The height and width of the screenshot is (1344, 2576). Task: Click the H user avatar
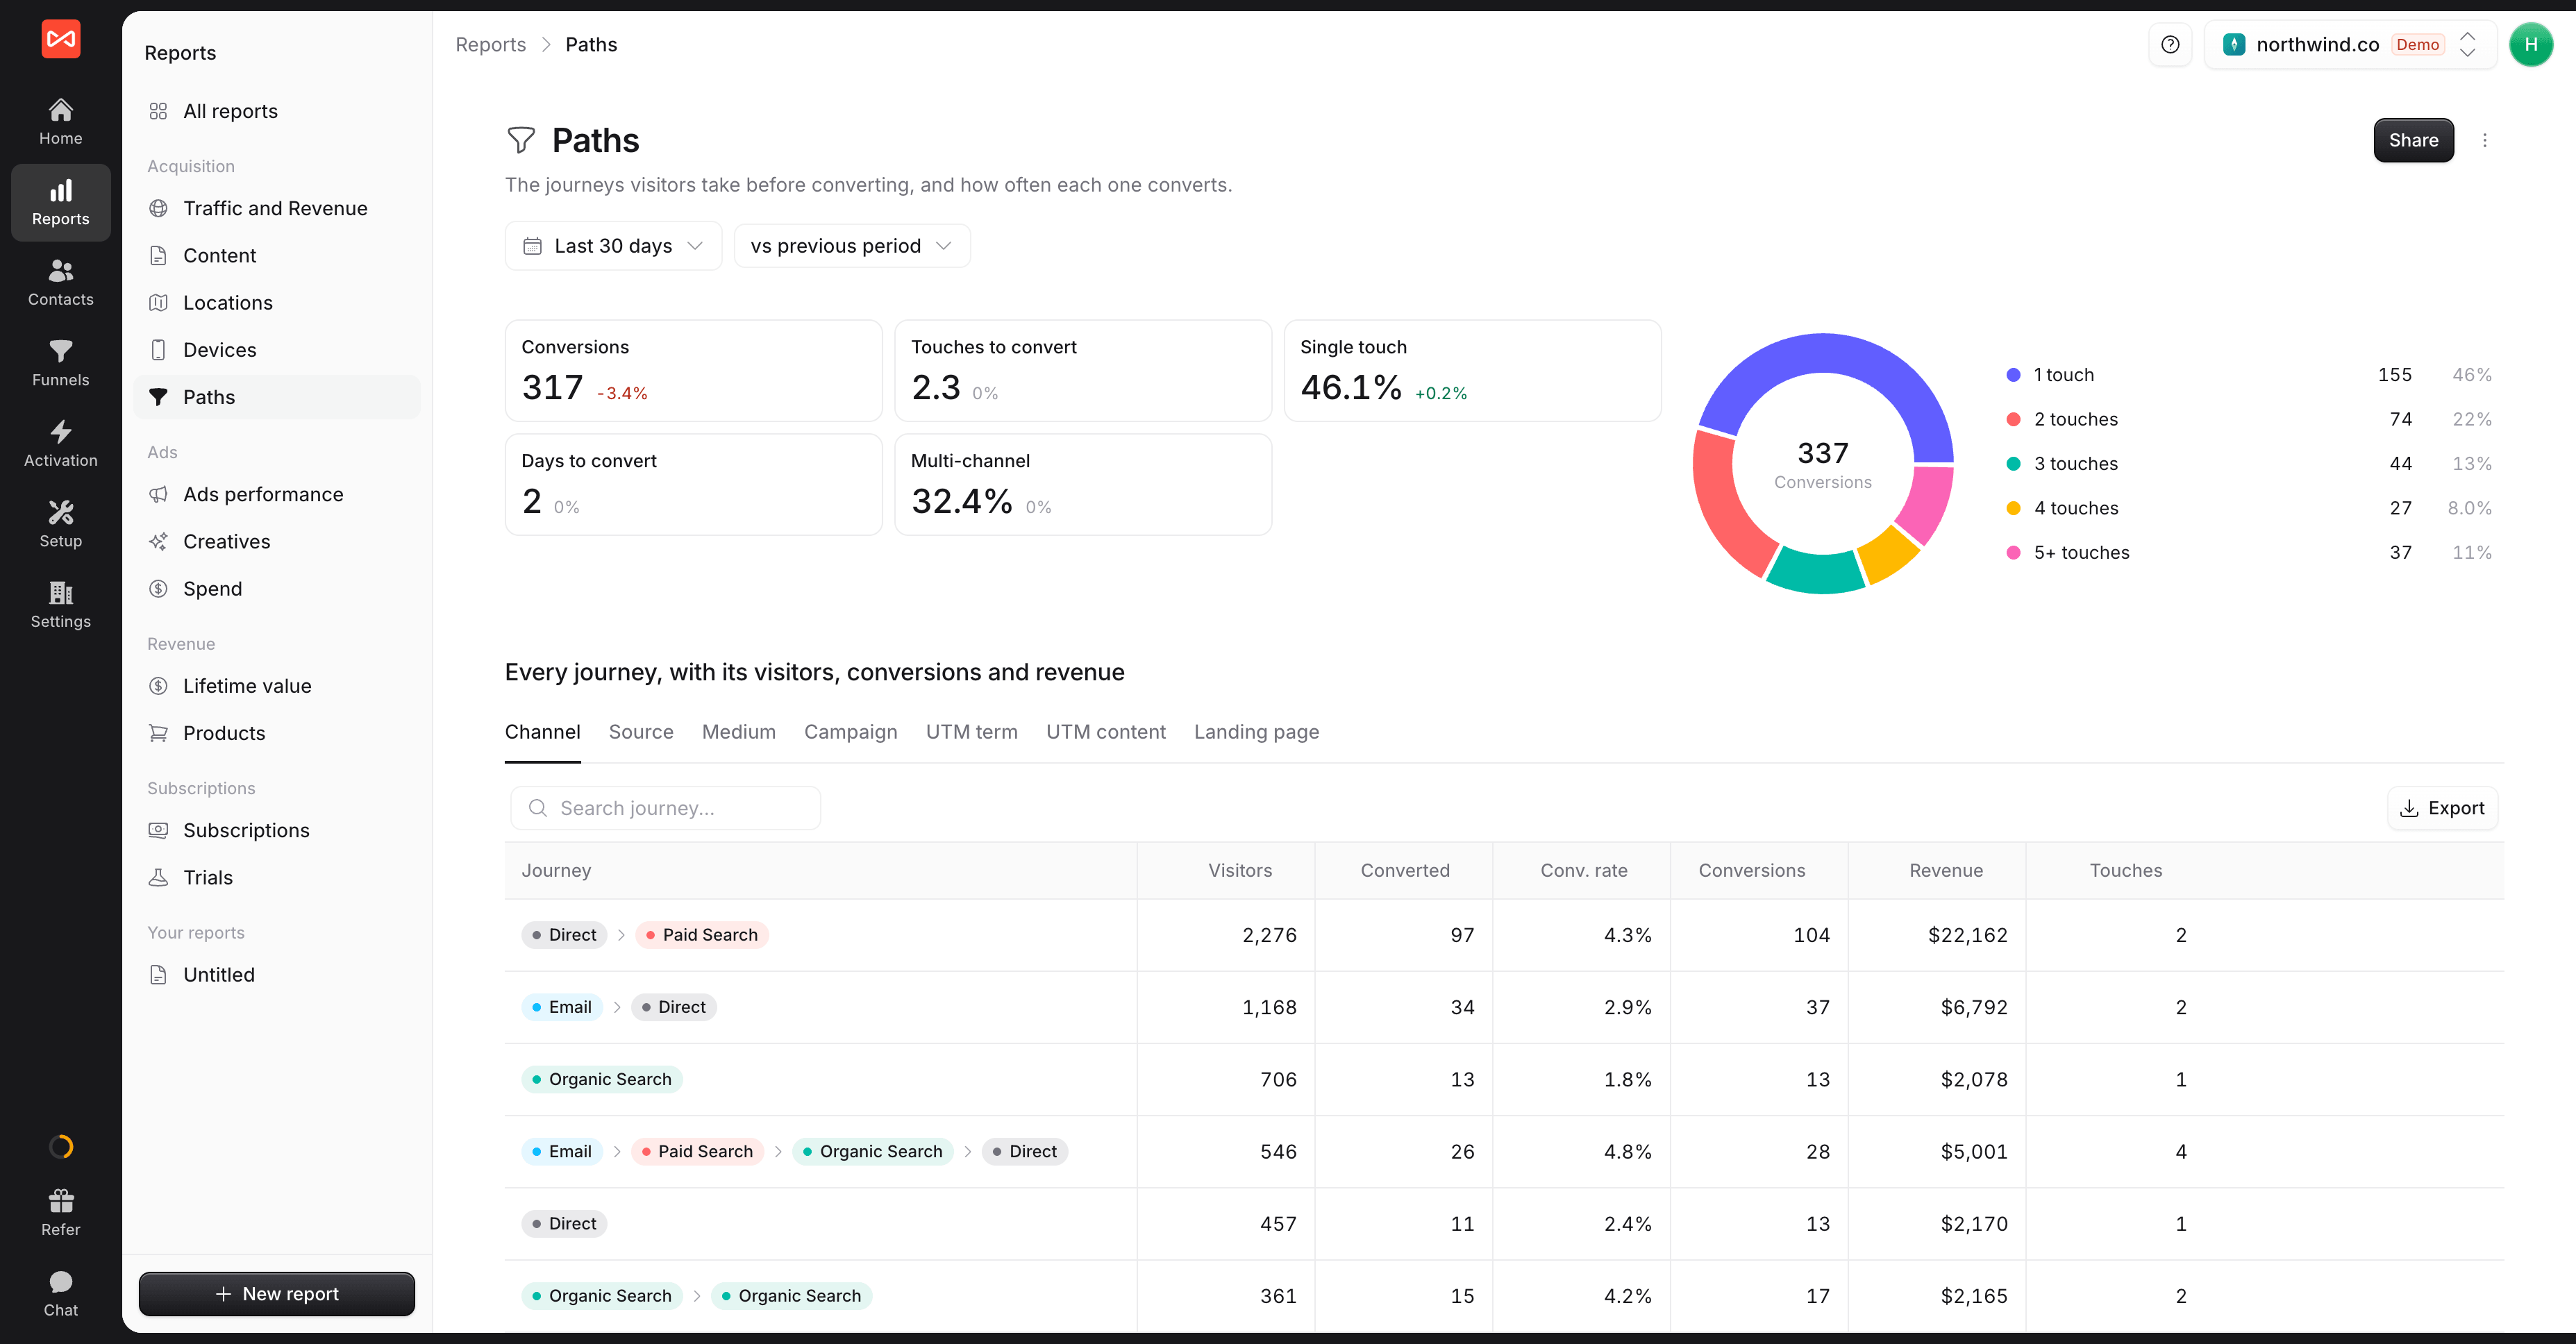tap(2530, 44)
